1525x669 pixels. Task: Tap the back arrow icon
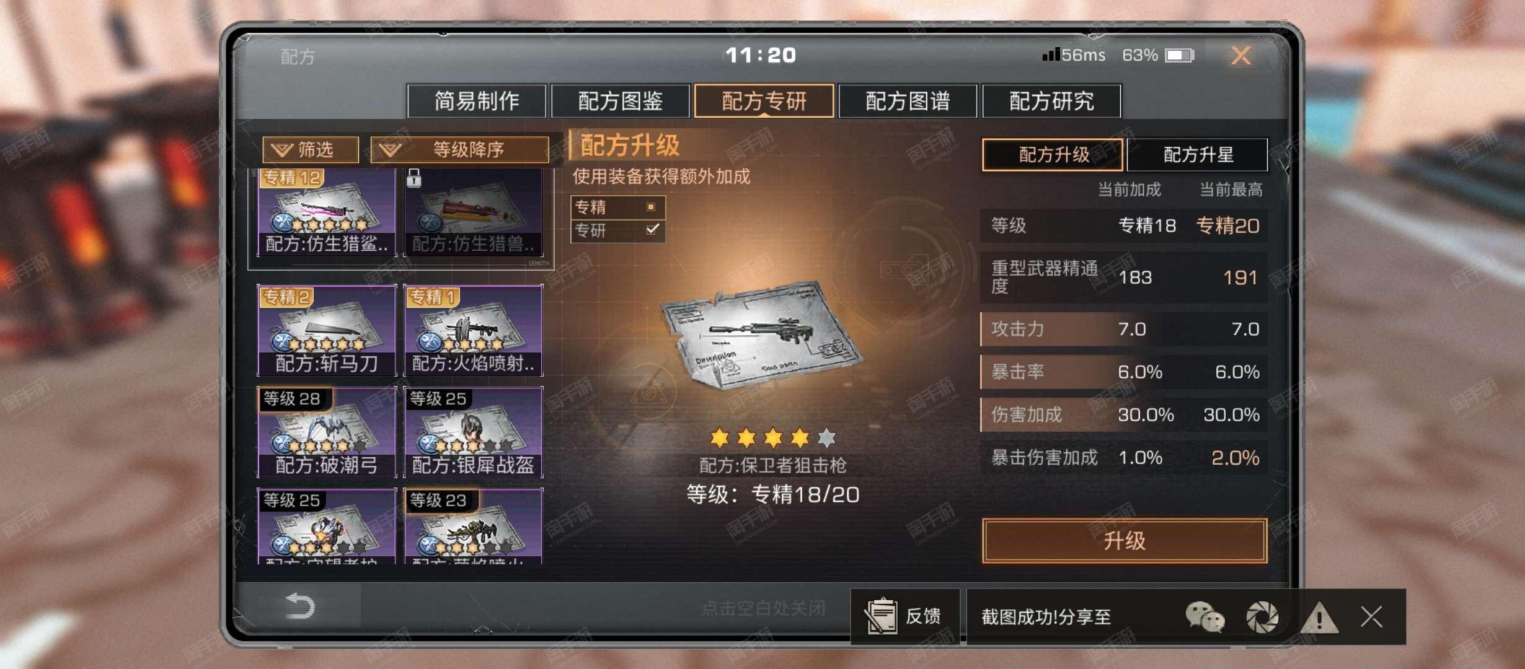300,606
